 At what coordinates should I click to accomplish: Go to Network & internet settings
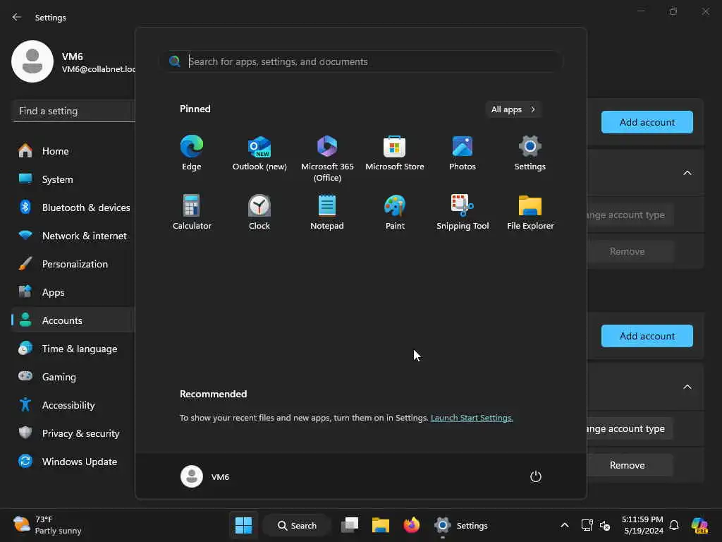[73, 236]
